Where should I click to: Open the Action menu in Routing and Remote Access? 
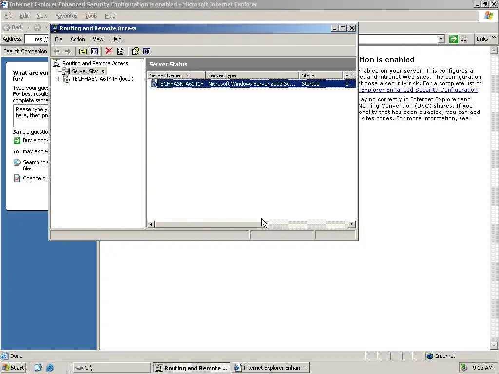pos(77,39)
